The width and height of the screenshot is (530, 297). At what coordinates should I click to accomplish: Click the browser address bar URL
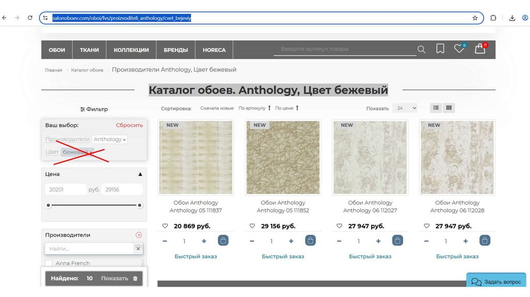[x=122, y=18]
